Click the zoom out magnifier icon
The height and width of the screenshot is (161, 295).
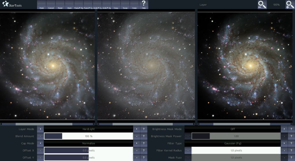(262, 5)
